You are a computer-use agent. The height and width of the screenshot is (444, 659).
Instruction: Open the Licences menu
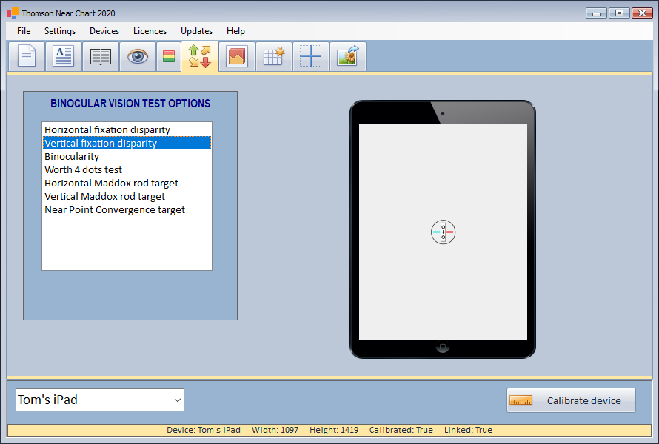pos(150,31)
